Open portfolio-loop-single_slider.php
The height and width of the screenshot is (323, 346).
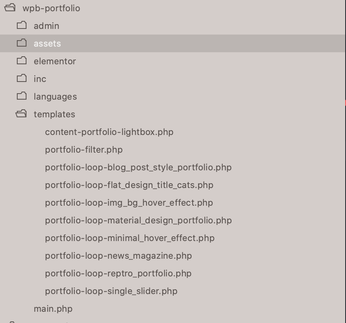[111, 291]
